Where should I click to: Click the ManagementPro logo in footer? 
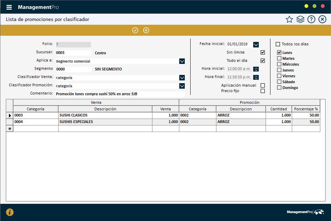[305, 212]
